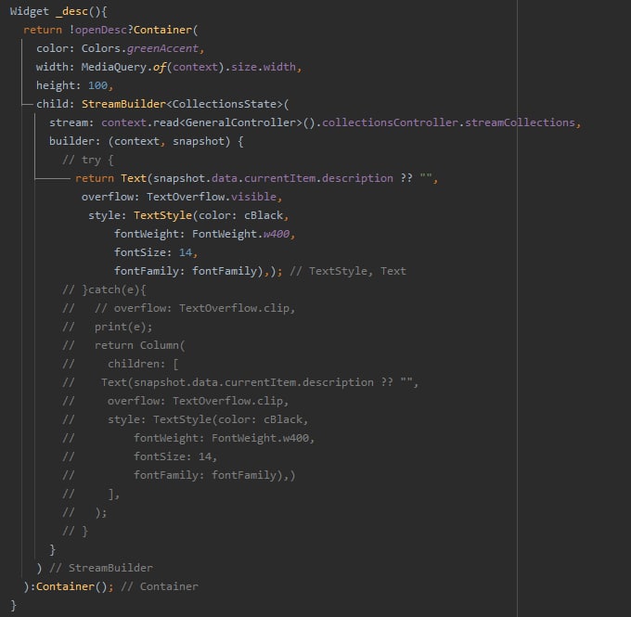Click "w400" in the active fontWeight line

(x=277, y=234)
